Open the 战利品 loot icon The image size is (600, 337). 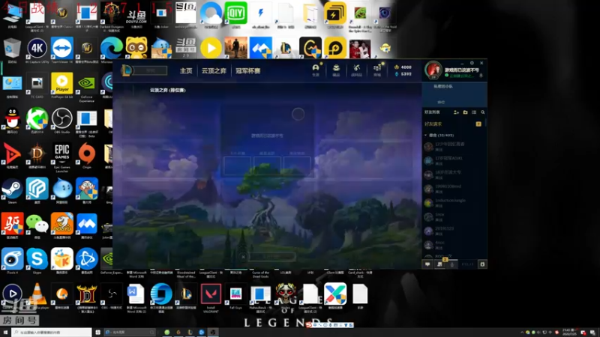357,70
